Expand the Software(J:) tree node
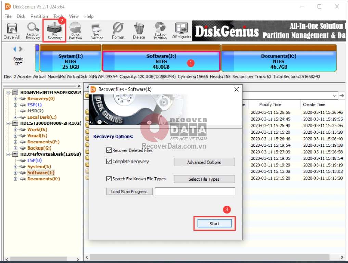 [15, 173]
